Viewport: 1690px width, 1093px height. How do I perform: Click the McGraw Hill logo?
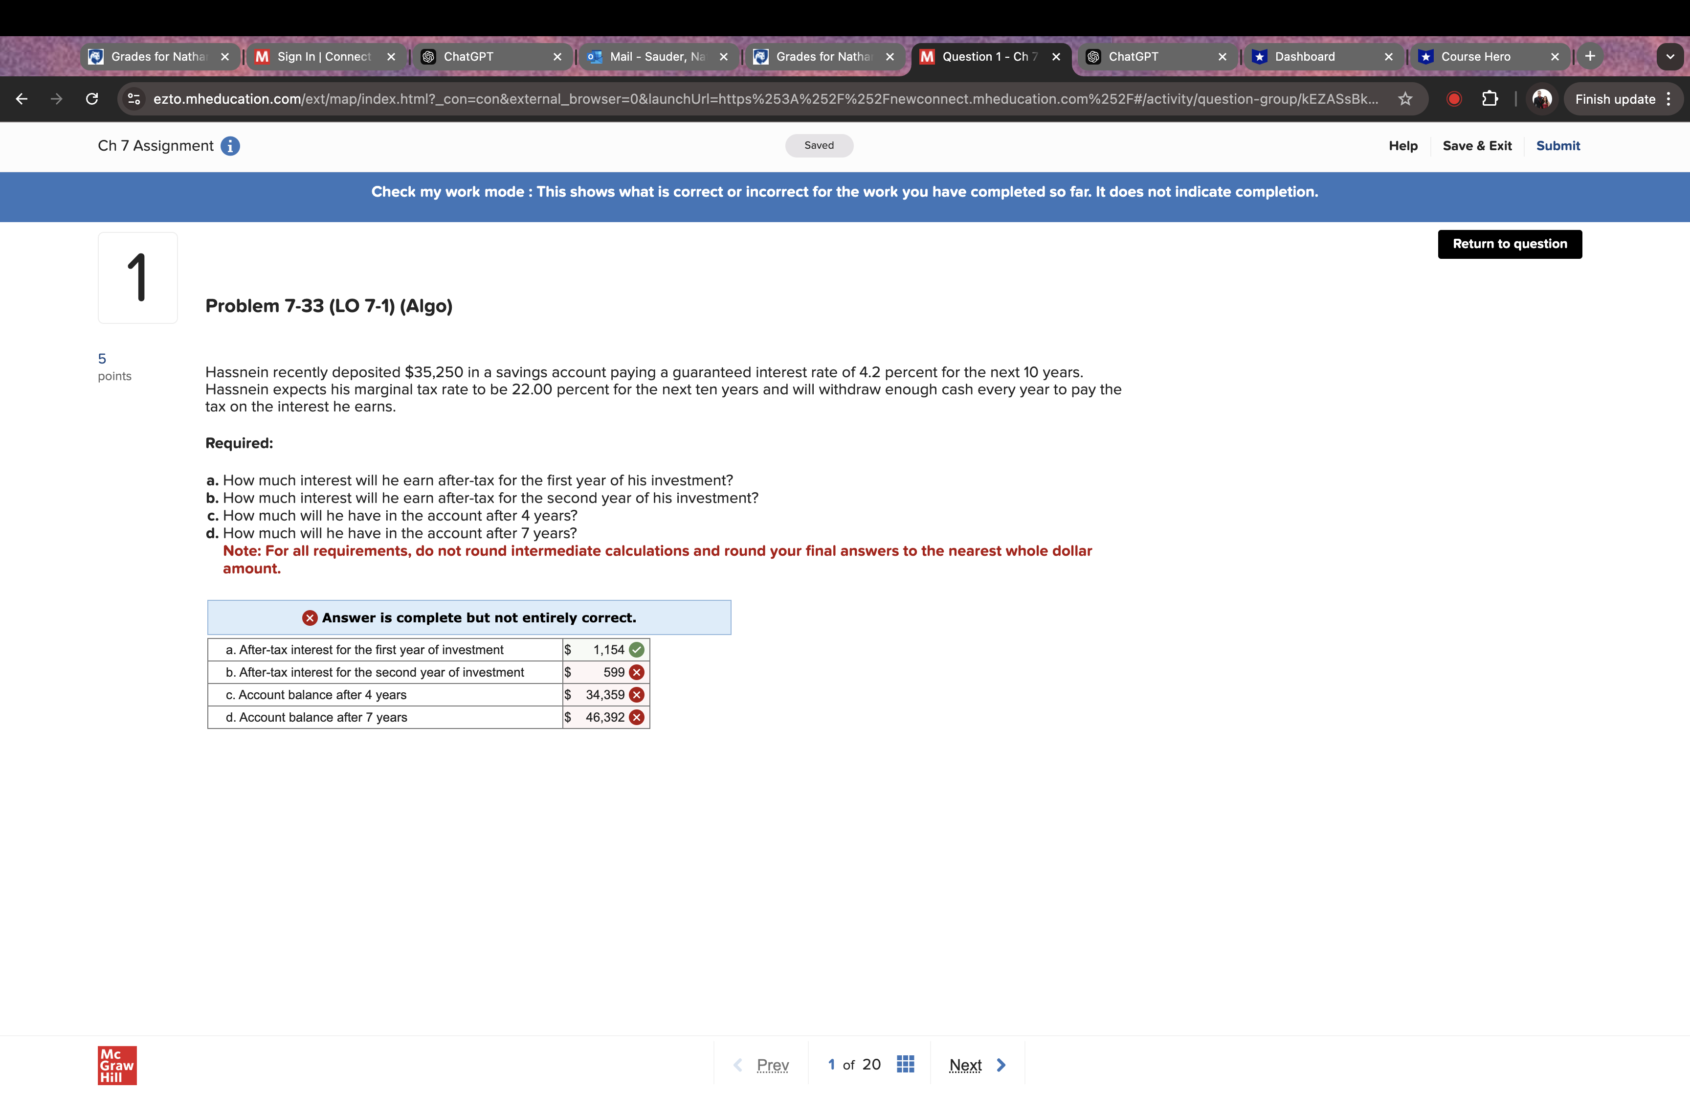(x=117, y=1065)
